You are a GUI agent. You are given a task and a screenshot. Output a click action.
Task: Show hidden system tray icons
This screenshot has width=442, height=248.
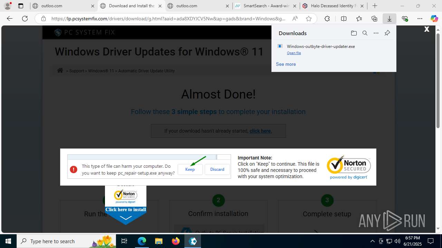(372, 241)
